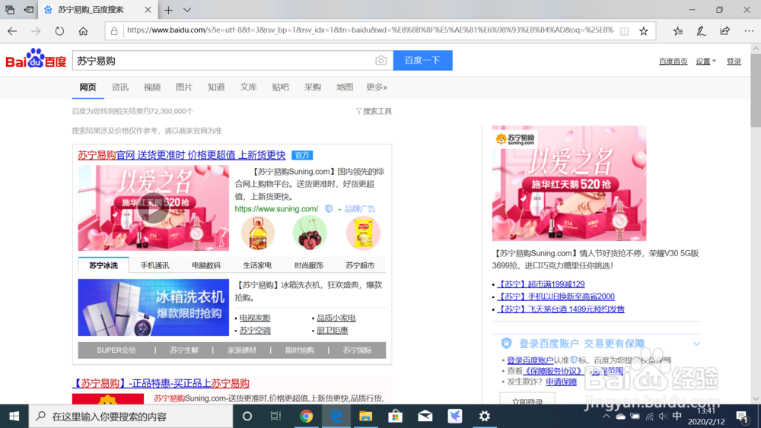Image resolution: width=761 pixels, height=428 pixels.
Task: Select the 电脑数码 category tab
Action: (206, 265)
